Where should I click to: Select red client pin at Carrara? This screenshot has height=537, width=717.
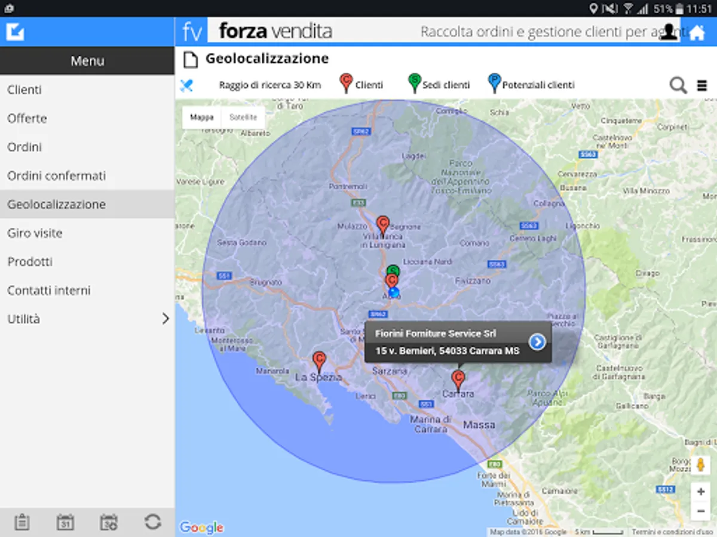click(x=458, y=379)
